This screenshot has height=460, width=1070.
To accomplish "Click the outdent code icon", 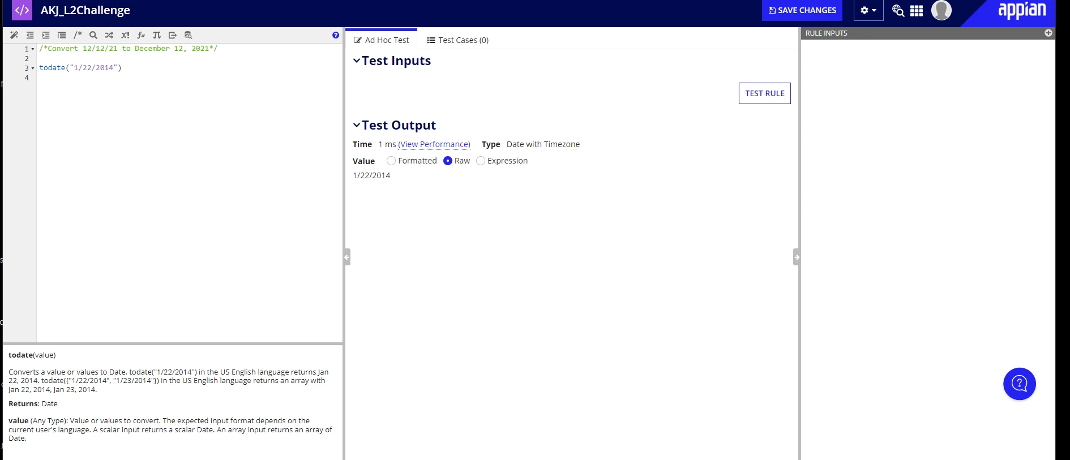I will coord(30,35).
